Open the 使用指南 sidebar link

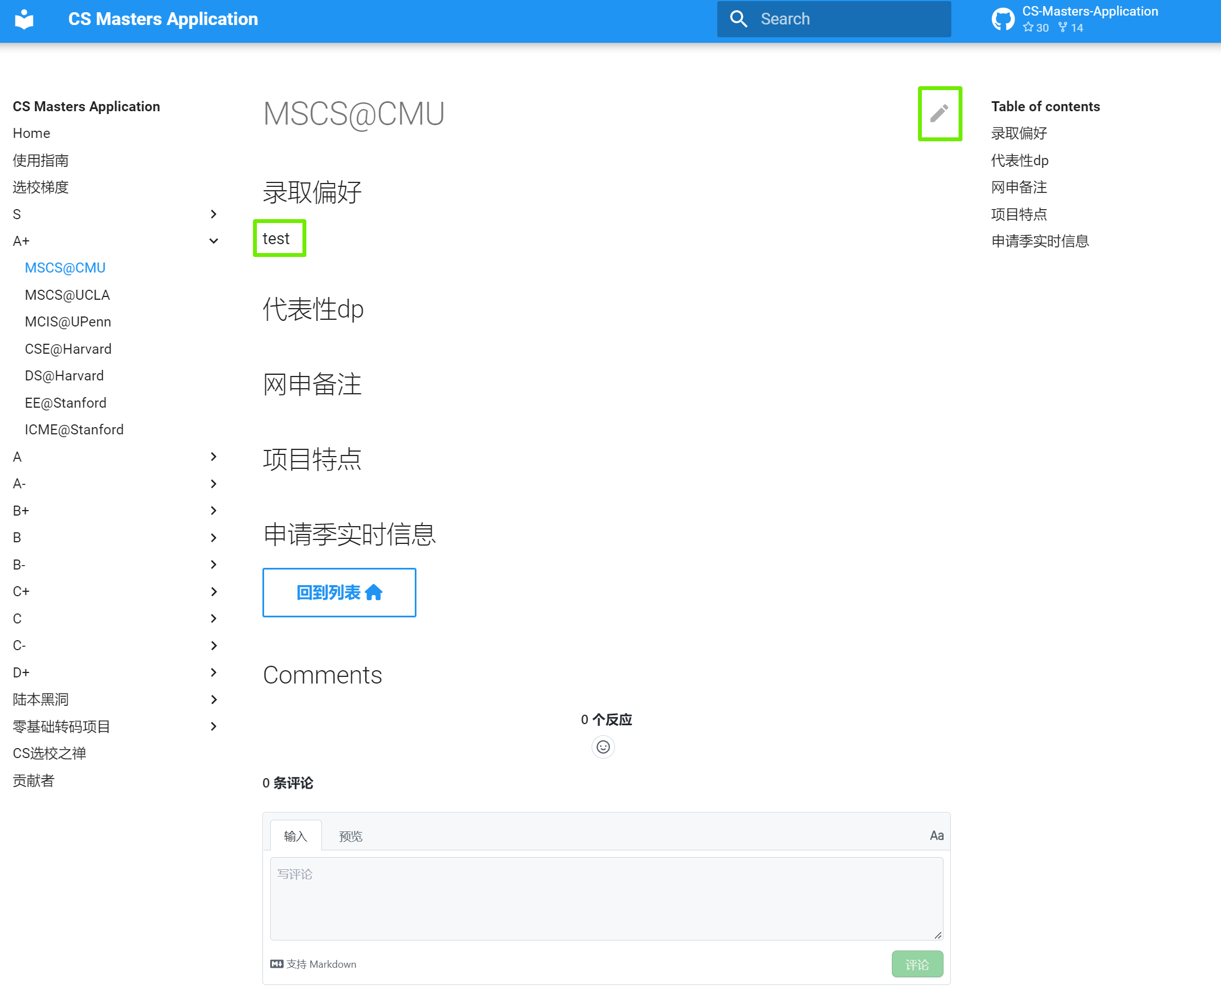41,160
